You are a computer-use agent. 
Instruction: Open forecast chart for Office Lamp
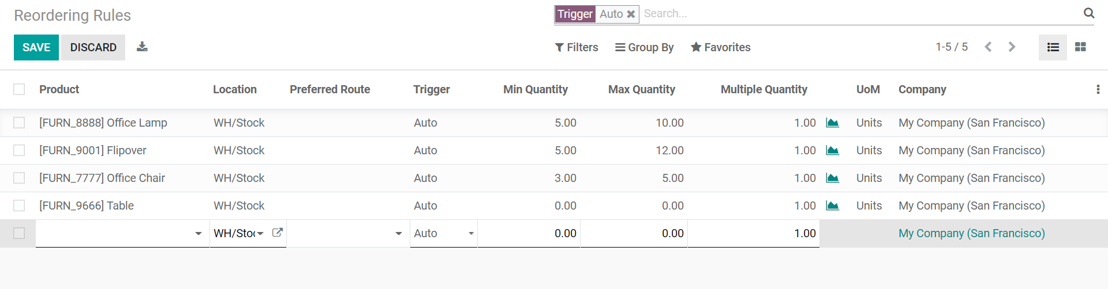point(832,123)
